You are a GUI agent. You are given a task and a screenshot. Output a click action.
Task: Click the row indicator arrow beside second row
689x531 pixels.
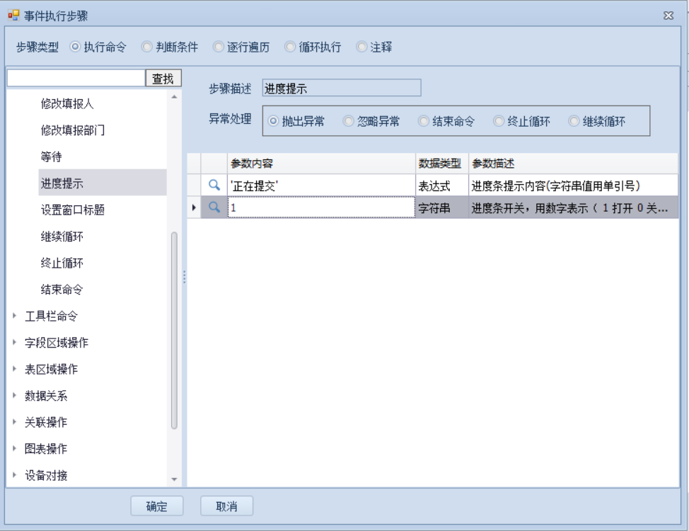[194, 208]
